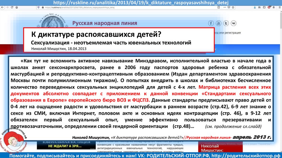Screen dimensions: 282x158
Task: Click the byline 'Николай Мишустин, 18.04.2013'
Action: click(59, 49)
